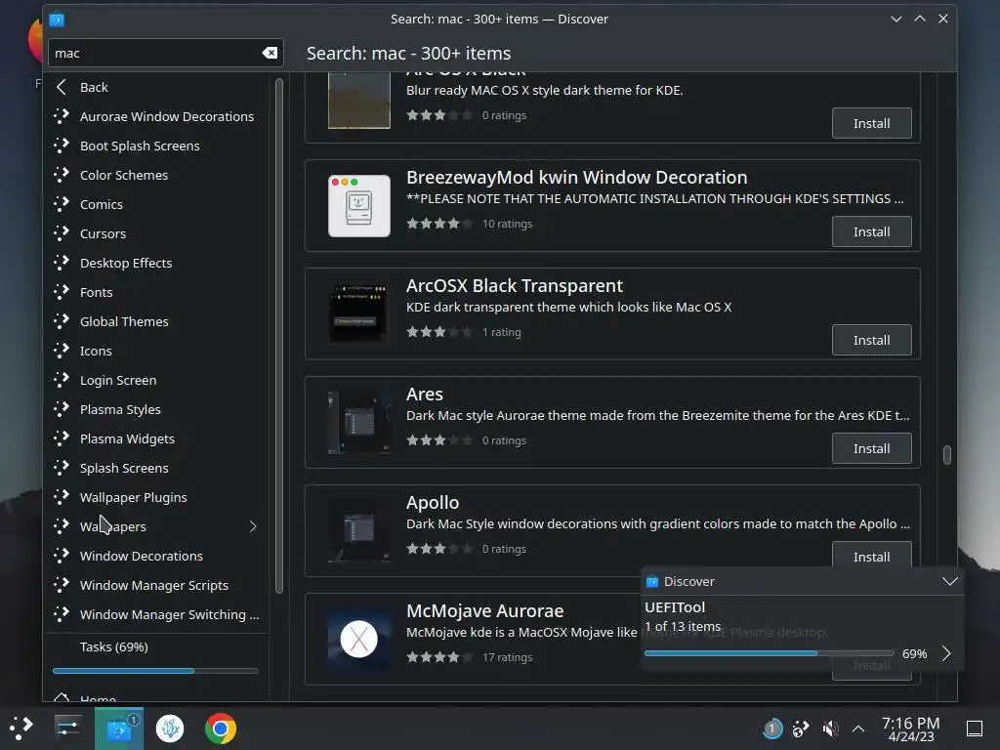1000x750 pixels.
Task: Go Back in the sidebar
Action: coord(156,87)
